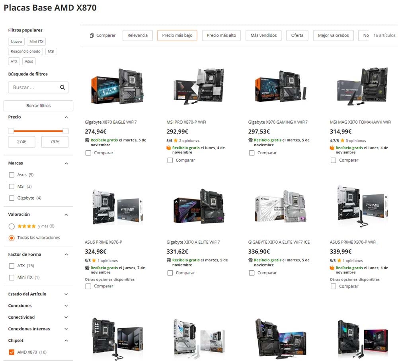Open the ASUS PRIME X870-P product title
Image resolution: width=398 pixels, height=361 pixels.
click(x=103, y=242)
